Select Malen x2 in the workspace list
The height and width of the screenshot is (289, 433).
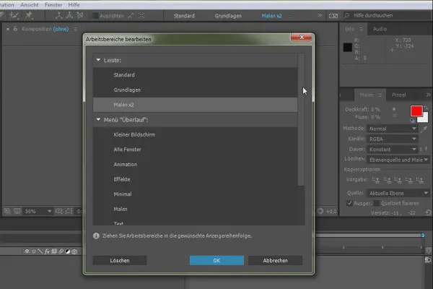(x=196, y=105)
